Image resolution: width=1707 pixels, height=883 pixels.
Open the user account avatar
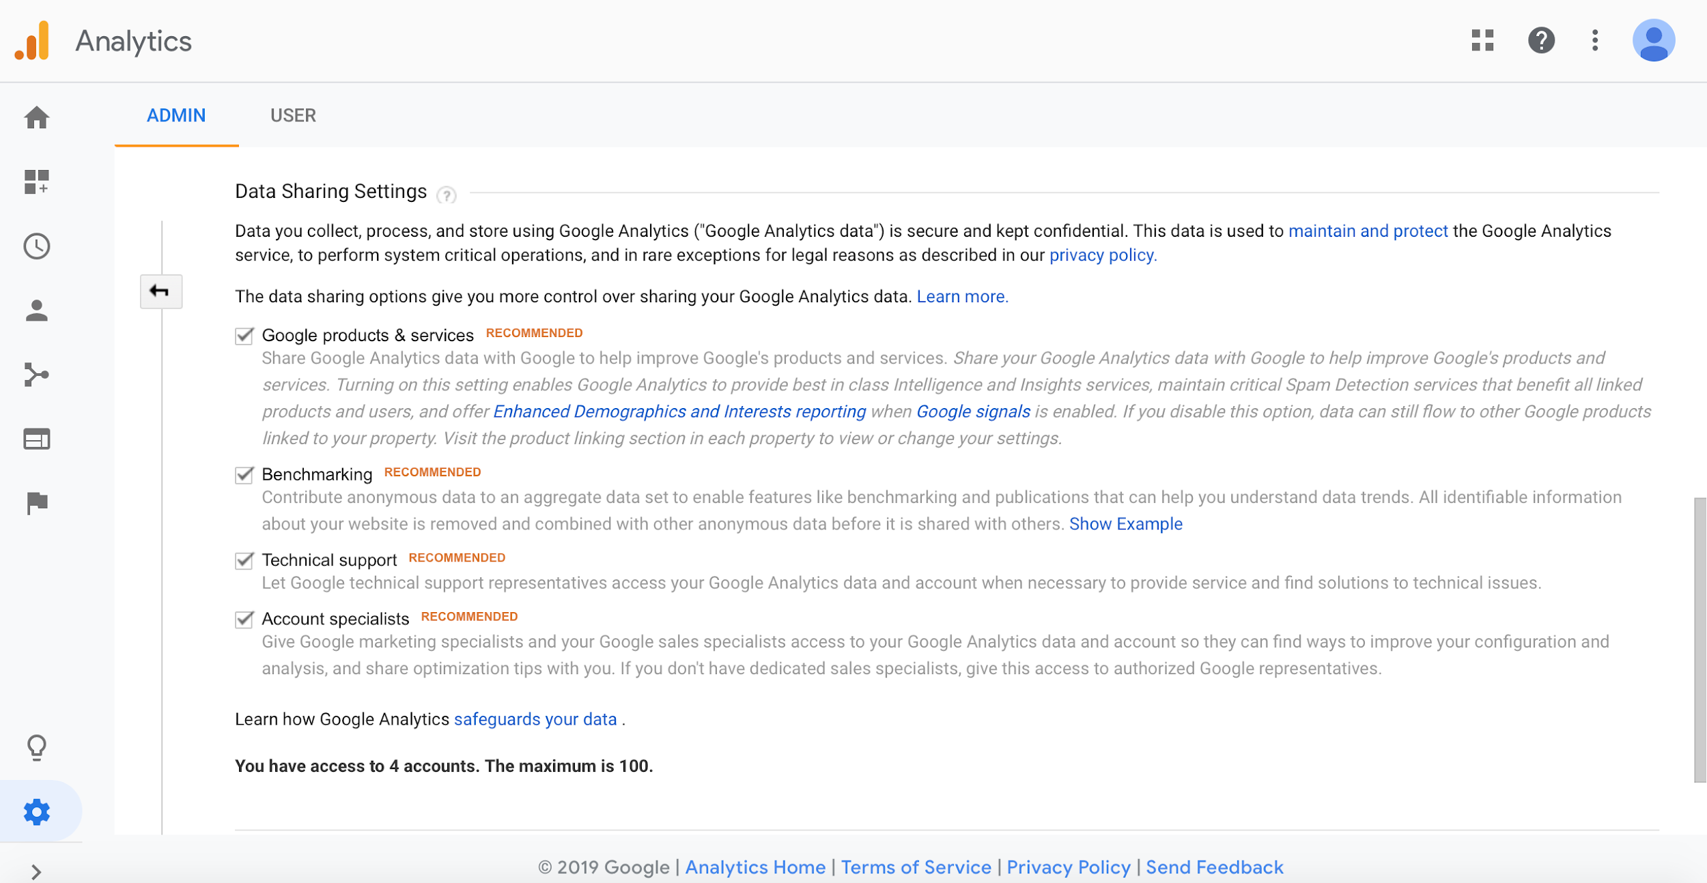pyautogui.click(x=1653, y=40)
